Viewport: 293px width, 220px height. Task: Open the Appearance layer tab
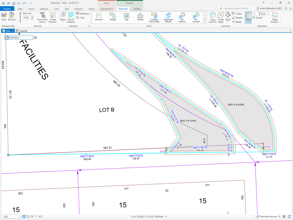tap(107, 9)
